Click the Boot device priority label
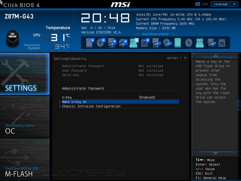The image size is (241, 181). pyautogui.click(x=155, y=34)
